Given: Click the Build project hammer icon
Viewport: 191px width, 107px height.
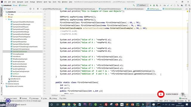Looking at the screenshot, I should coord(134,5).
